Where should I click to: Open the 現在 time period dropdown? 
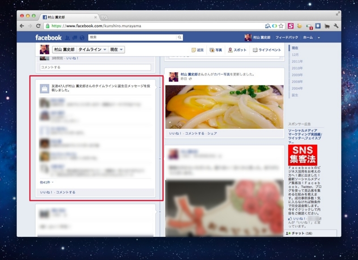coord(116,49)
